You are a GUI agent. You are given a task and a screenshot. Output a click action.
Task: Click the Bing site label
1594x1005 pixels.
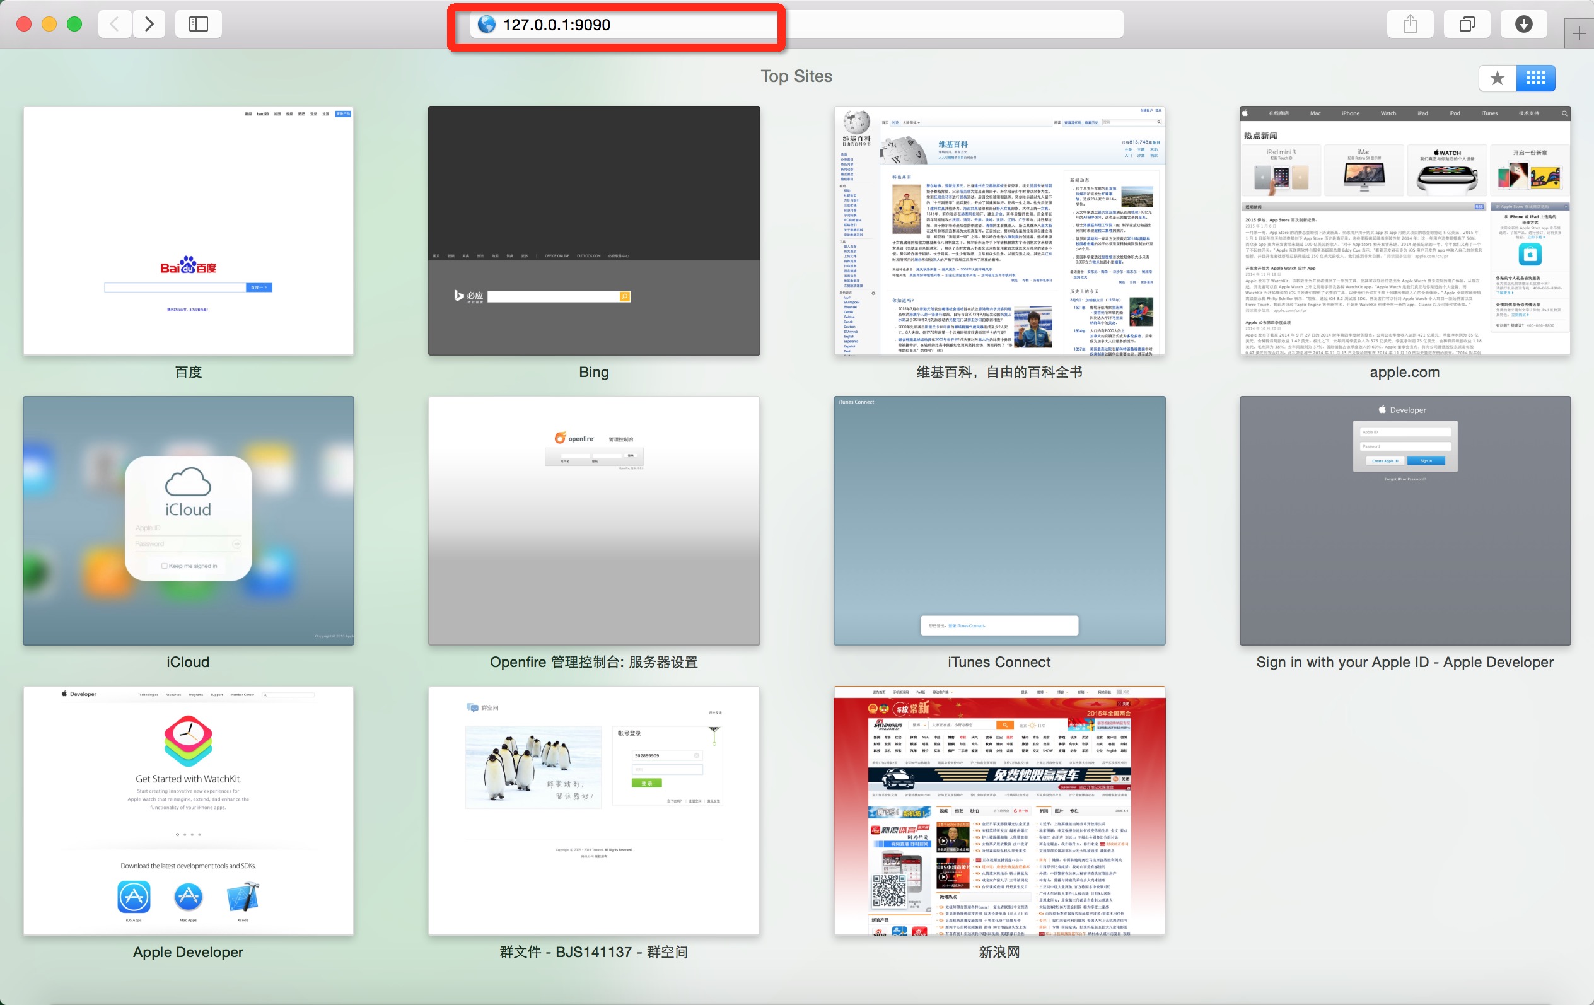point(594,372)
